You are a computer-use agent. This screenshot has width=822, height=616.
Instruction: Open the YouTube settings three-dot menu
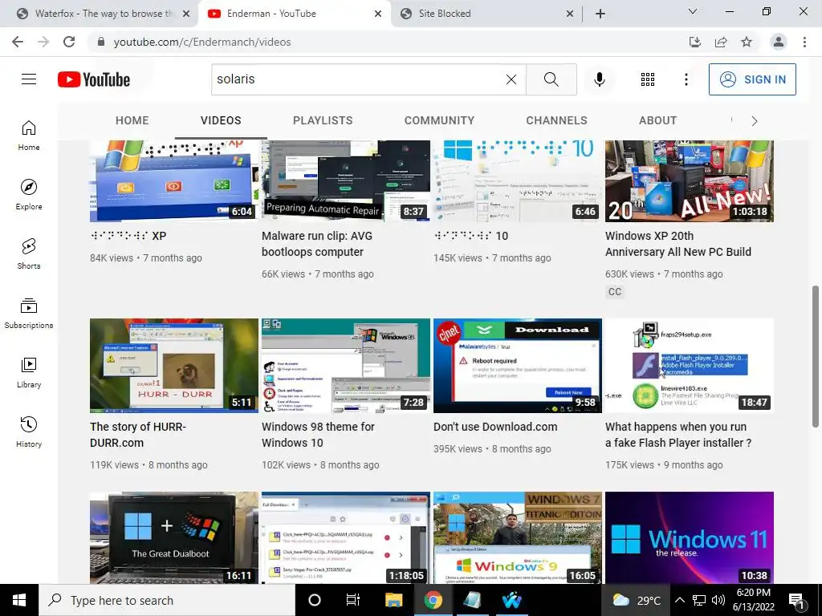click(x=686, y=79)
